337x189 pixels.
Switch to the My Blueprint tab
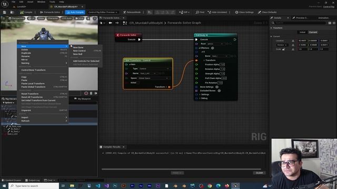(x=82, y=99)
